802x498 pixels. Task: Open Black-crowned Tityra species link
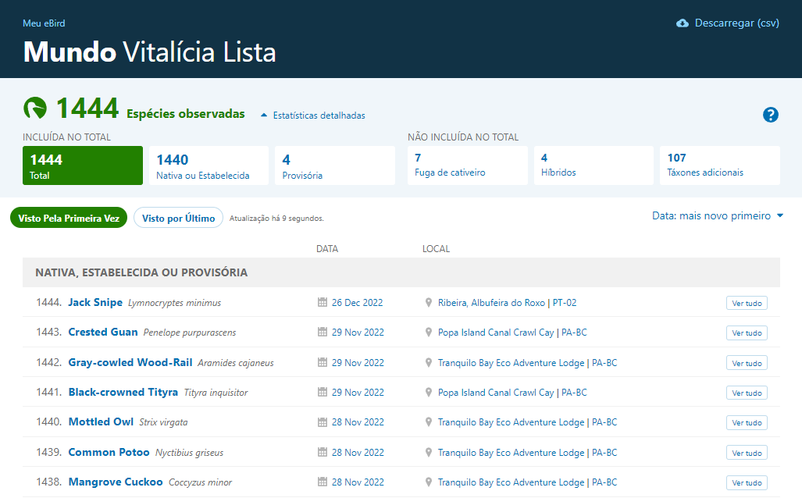[123, 392]
